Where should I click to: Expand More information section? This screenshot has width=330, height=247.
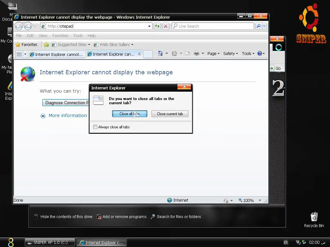tap(64, 115)
